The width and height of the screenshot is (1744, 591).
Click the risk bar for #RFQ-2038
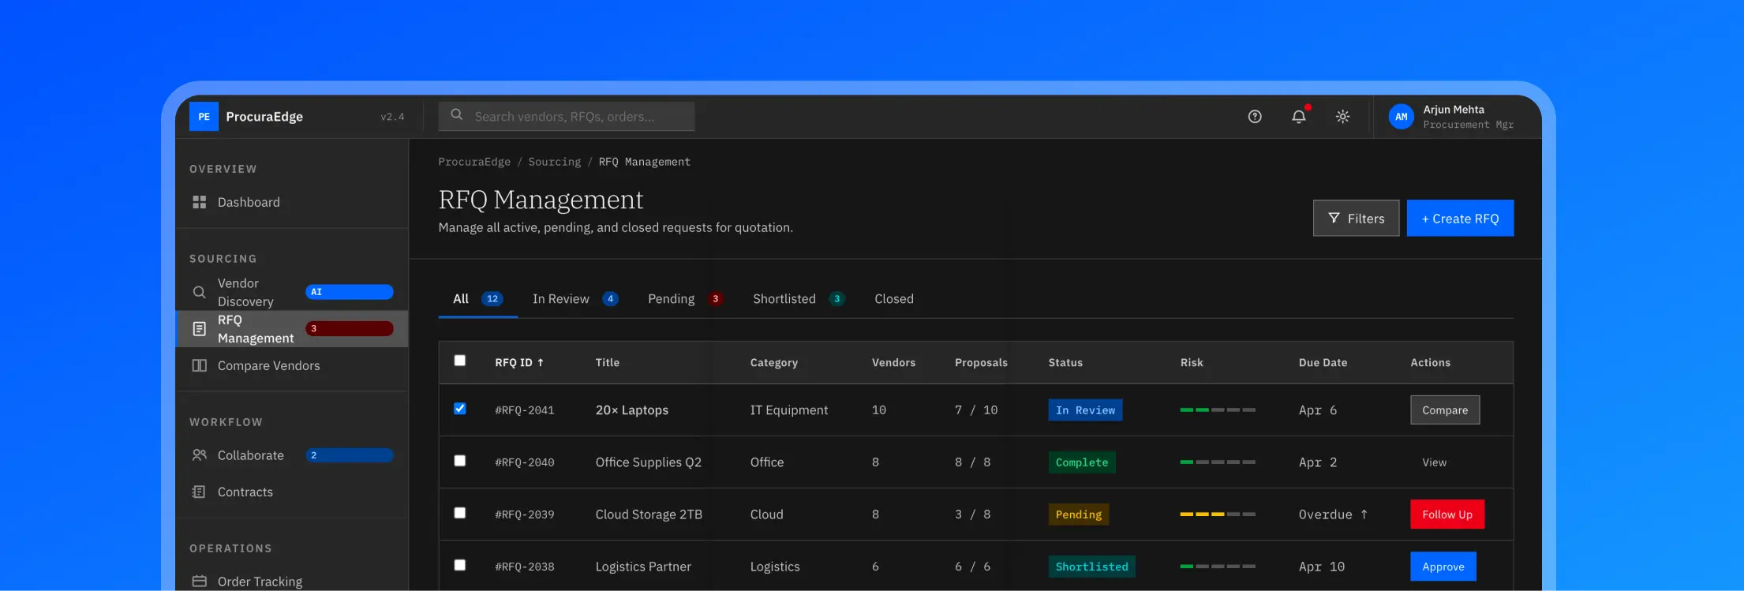(x=1218, y=567)
